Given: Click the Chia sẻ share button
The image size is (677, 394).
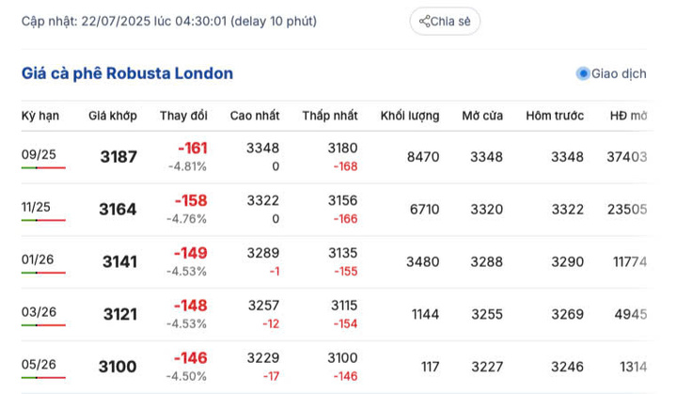Looking at the screenshot, I should tap(445, 21).
